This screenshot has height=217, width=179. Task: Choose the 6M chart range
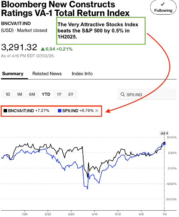[32, 94]
